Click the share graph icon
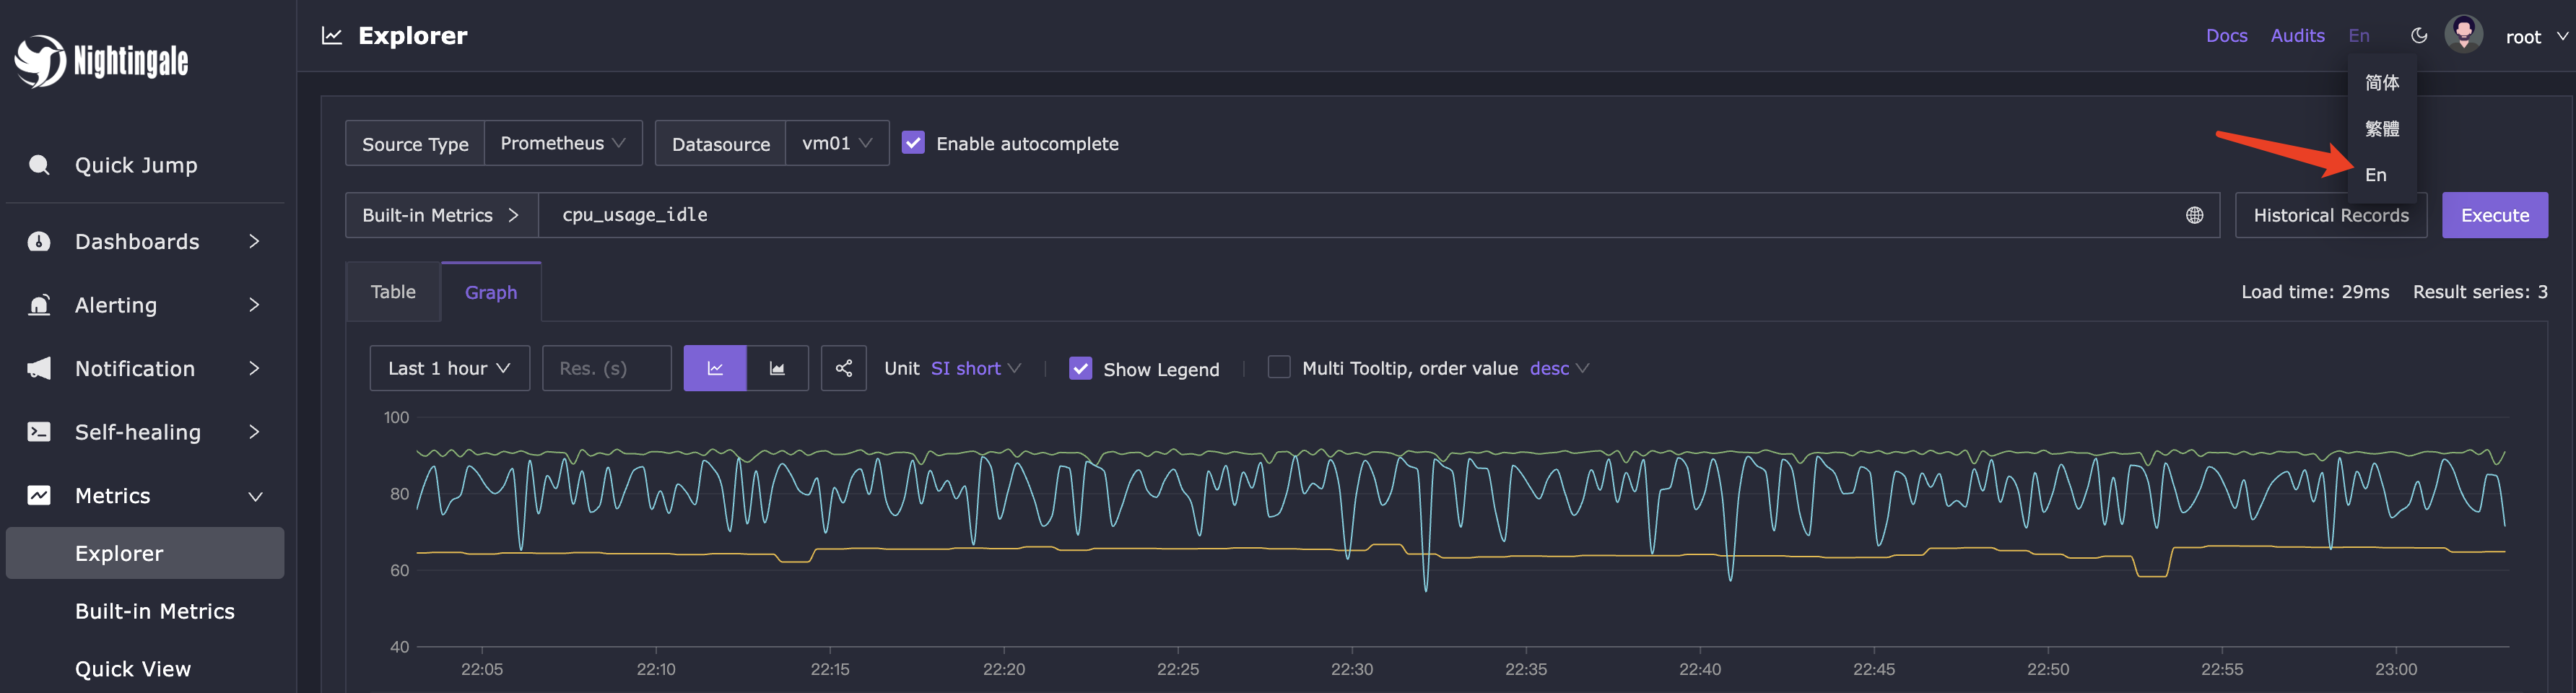The height and width of the screenshot is (693, 2576). click(843, 368)
